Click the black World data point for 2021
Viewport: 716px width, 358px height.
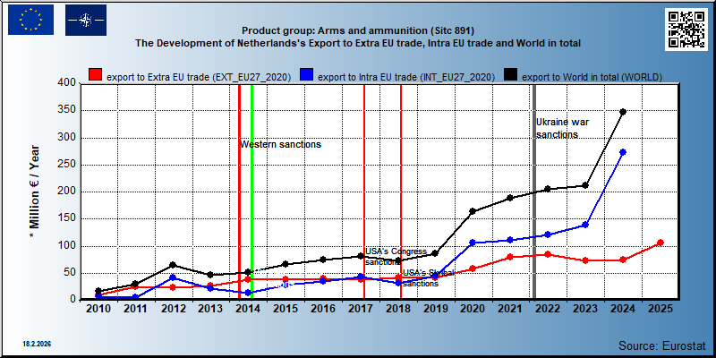[510, 198]
